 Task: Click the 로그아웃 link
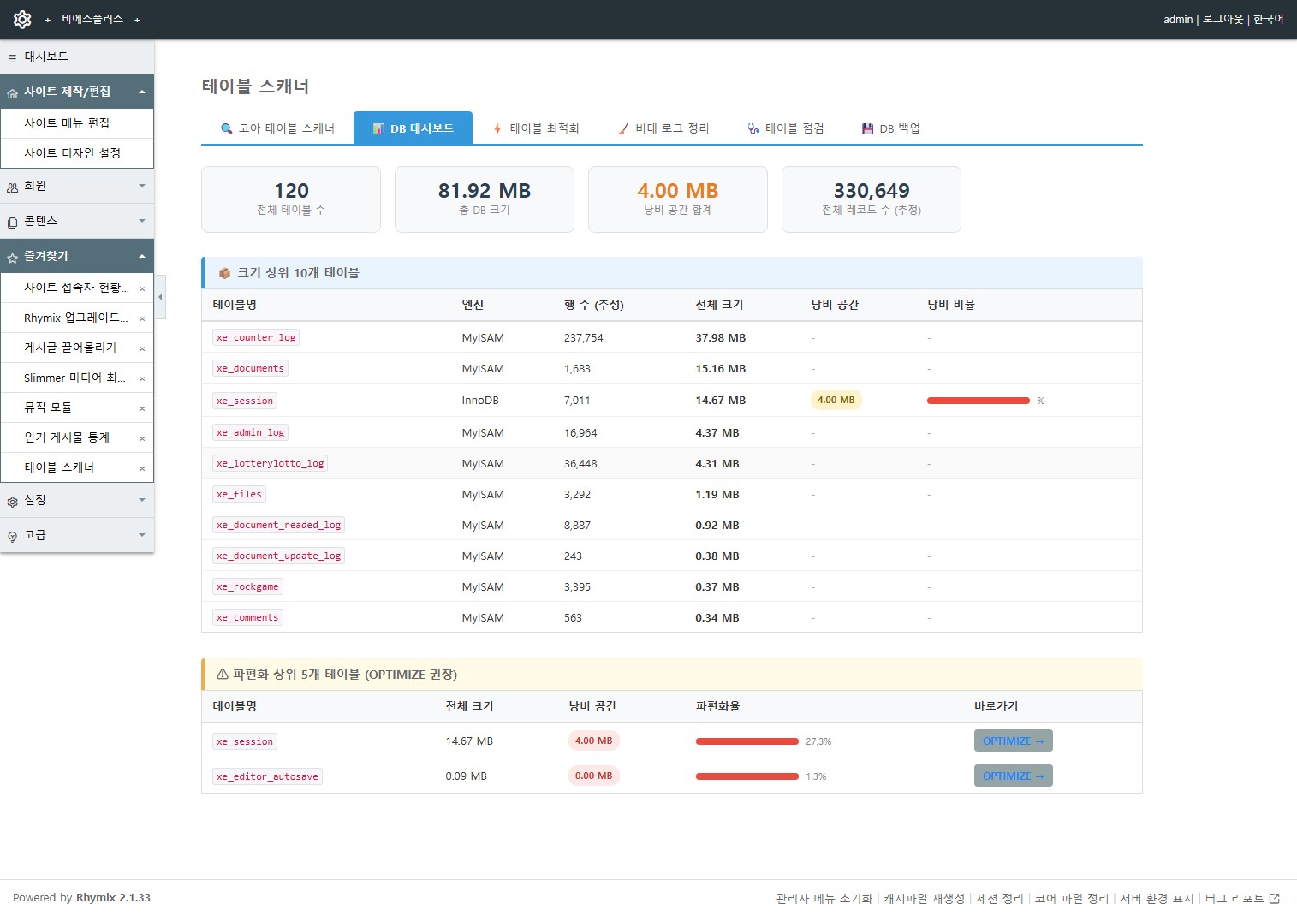pos(1223,19)
